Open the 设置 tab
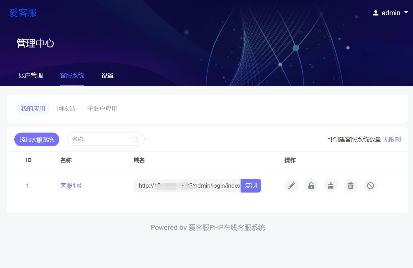This screenshot has width=413, height=268. coord(107,75)
